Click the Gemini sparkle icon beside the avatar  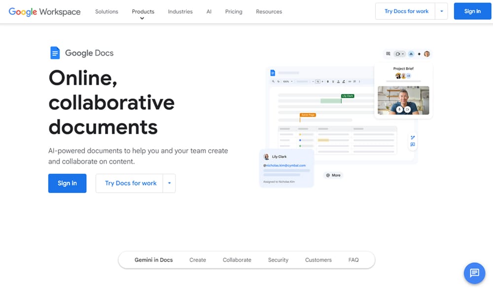click(419, 54)
